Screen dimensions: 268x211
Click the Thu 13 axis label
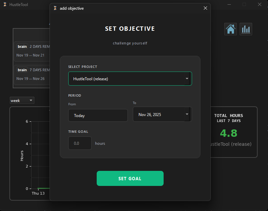[x=38, y=193]
